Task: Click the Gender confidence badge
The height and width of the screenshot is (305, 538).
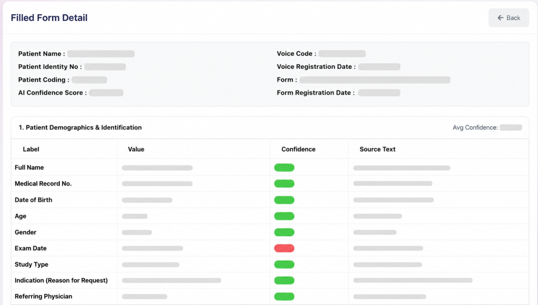Action: [284, 232]
